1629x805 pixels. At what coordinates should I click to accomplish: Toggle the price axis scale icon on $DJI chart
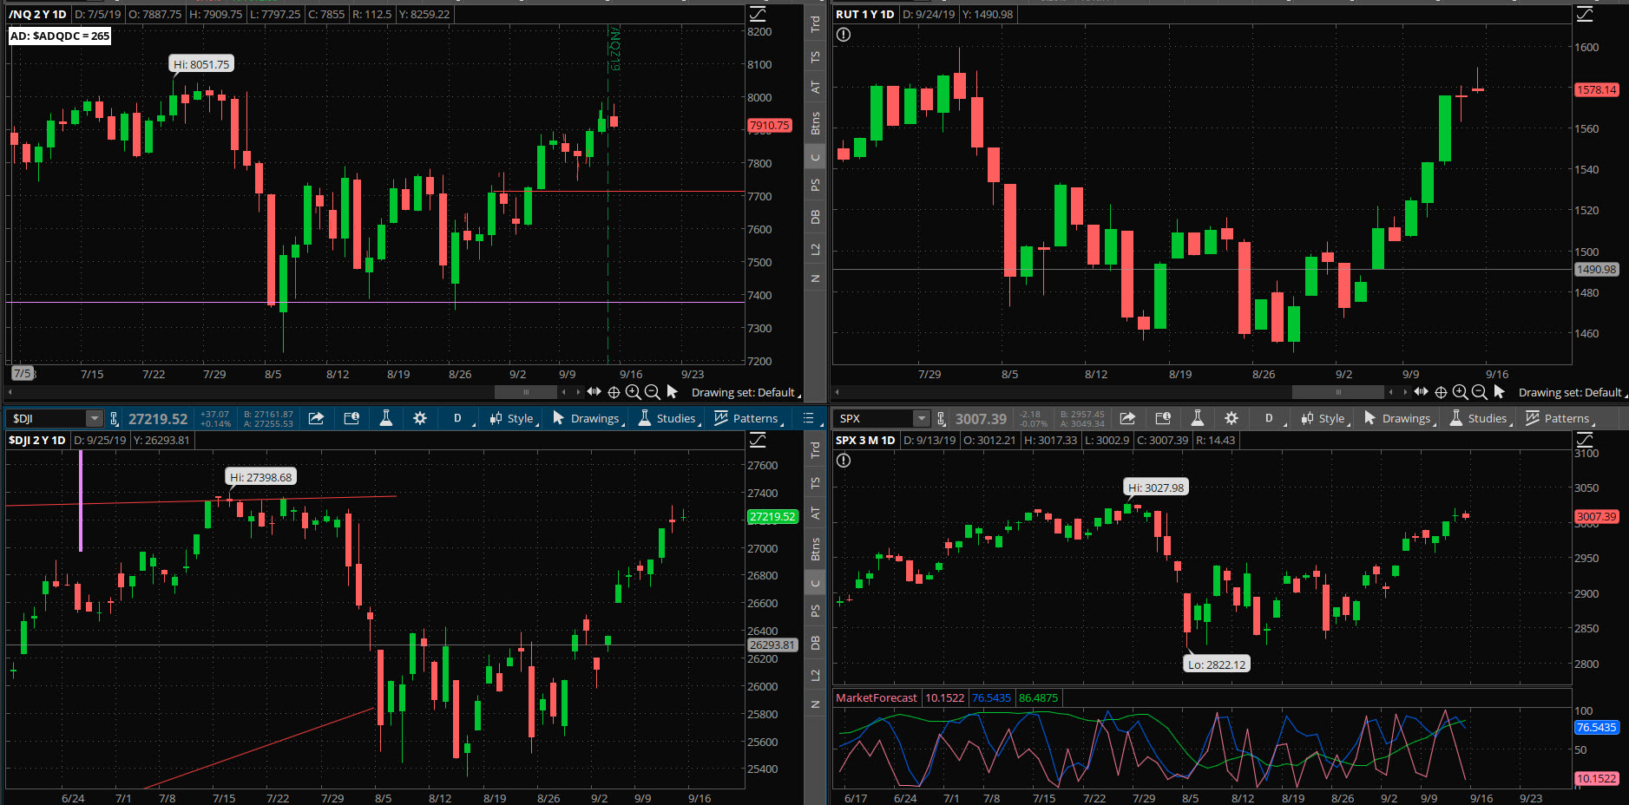[x=758, y=440]
